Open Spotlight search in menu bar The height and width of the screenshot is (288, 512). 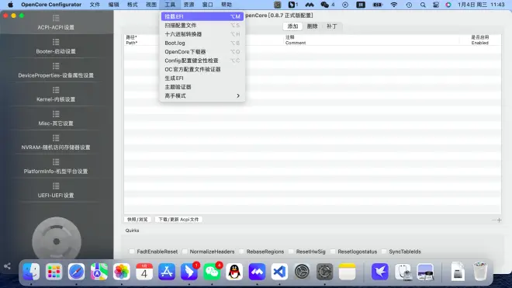(x=423, y=5)
